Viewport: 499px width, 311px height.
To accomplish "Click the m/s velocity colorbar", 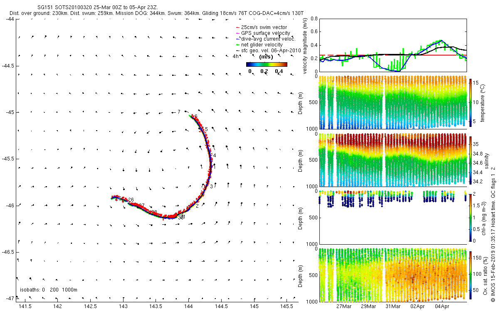I will click(x=267, y=64).
